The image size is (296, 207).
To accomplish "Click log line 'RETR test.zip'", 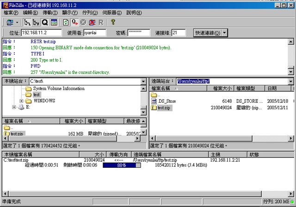I will tap(43, 41).
